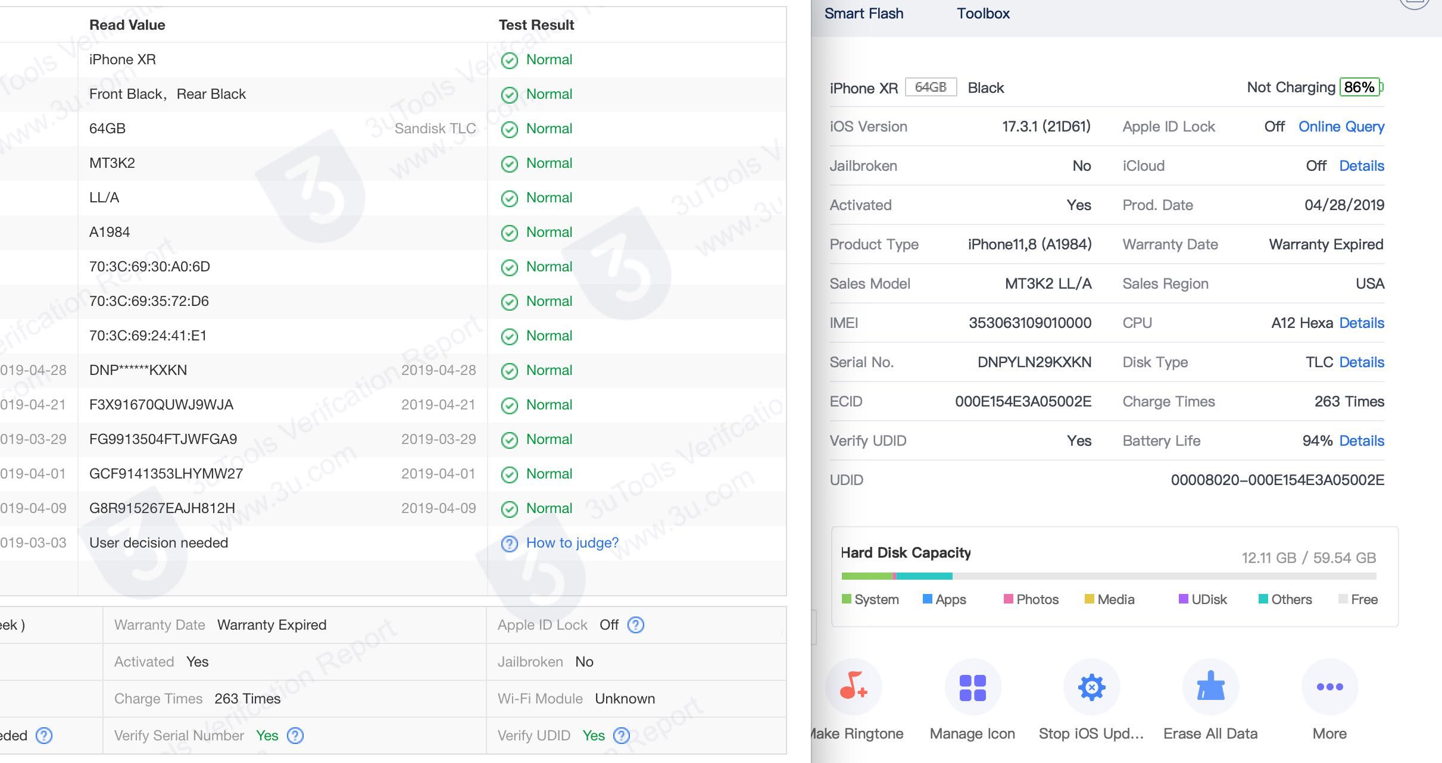This screenshot has width=1442, height=763.
Task: Open the Apple ID Lock help icon
Action: pyautogui.click(x=636, y=625)
